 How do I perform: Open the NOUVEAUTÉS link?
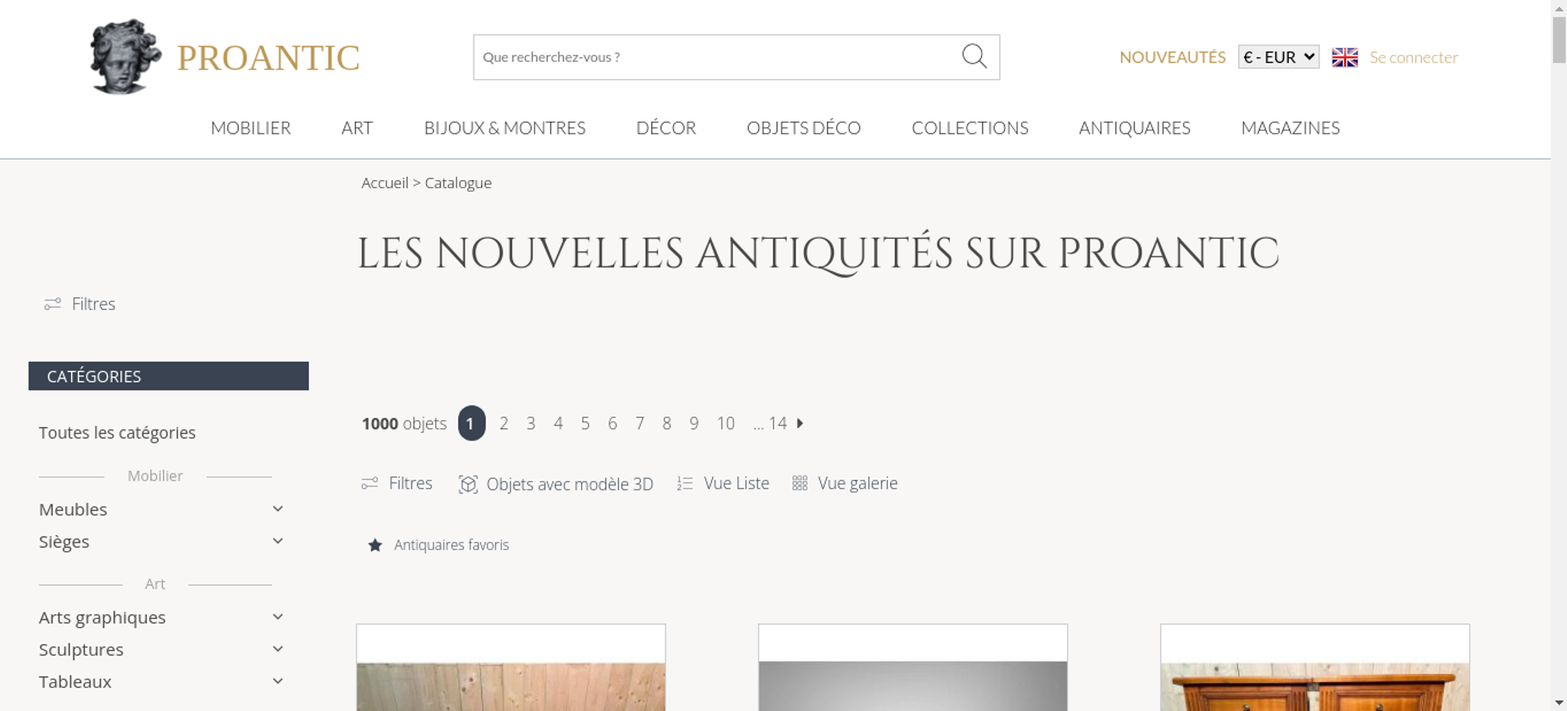pyautogui.click(x=1172, y=57)
